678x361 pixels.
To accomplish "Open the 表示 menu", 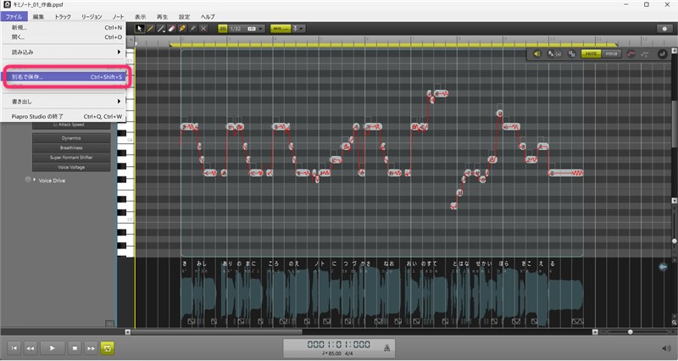I will [x=140, y=16].
